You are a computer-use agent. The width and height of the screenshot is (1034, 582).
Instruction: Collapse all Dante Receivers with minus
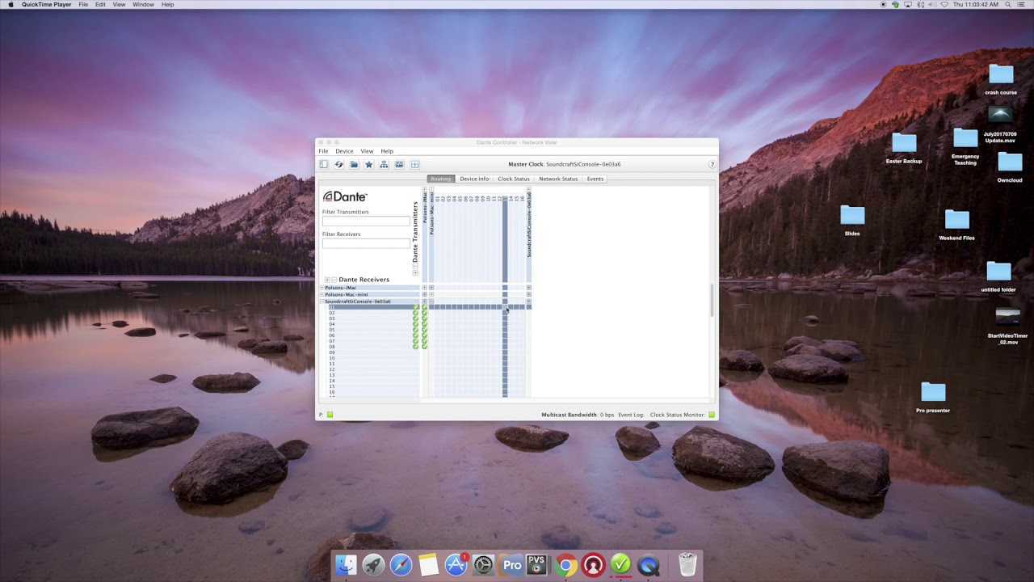pyautogui.click(x=334, y=280)
